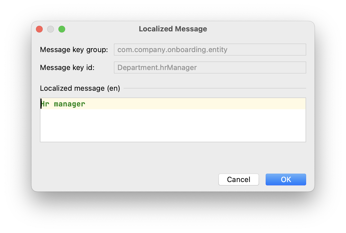
Task: Click the empty dialog area left of Cancel
Action: (126, 180)
